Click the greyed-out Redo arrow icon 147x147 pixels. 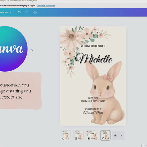coord(26,12)
